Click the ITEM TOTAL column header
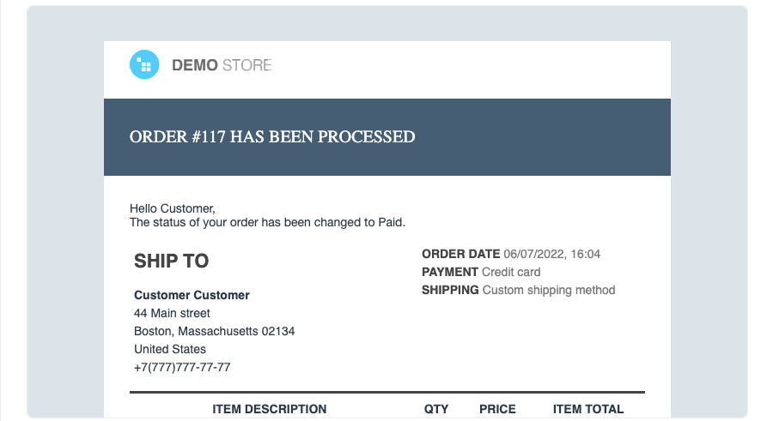 pyautogui.click(x=588, y=409)
